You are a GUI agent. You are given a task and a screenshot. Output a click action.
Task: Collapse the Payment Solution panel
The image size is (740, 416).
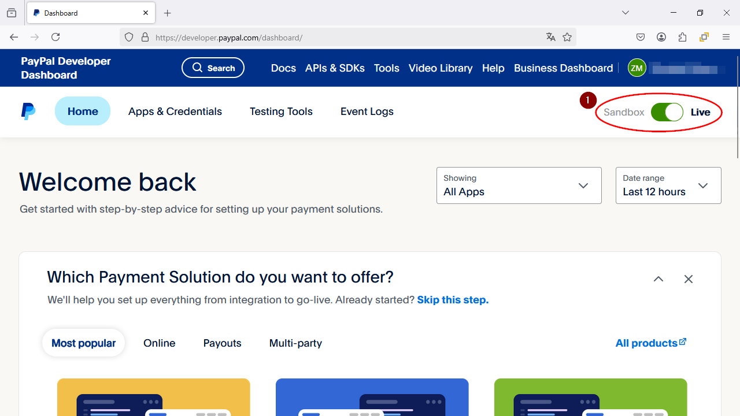click(x=658, y=279)
